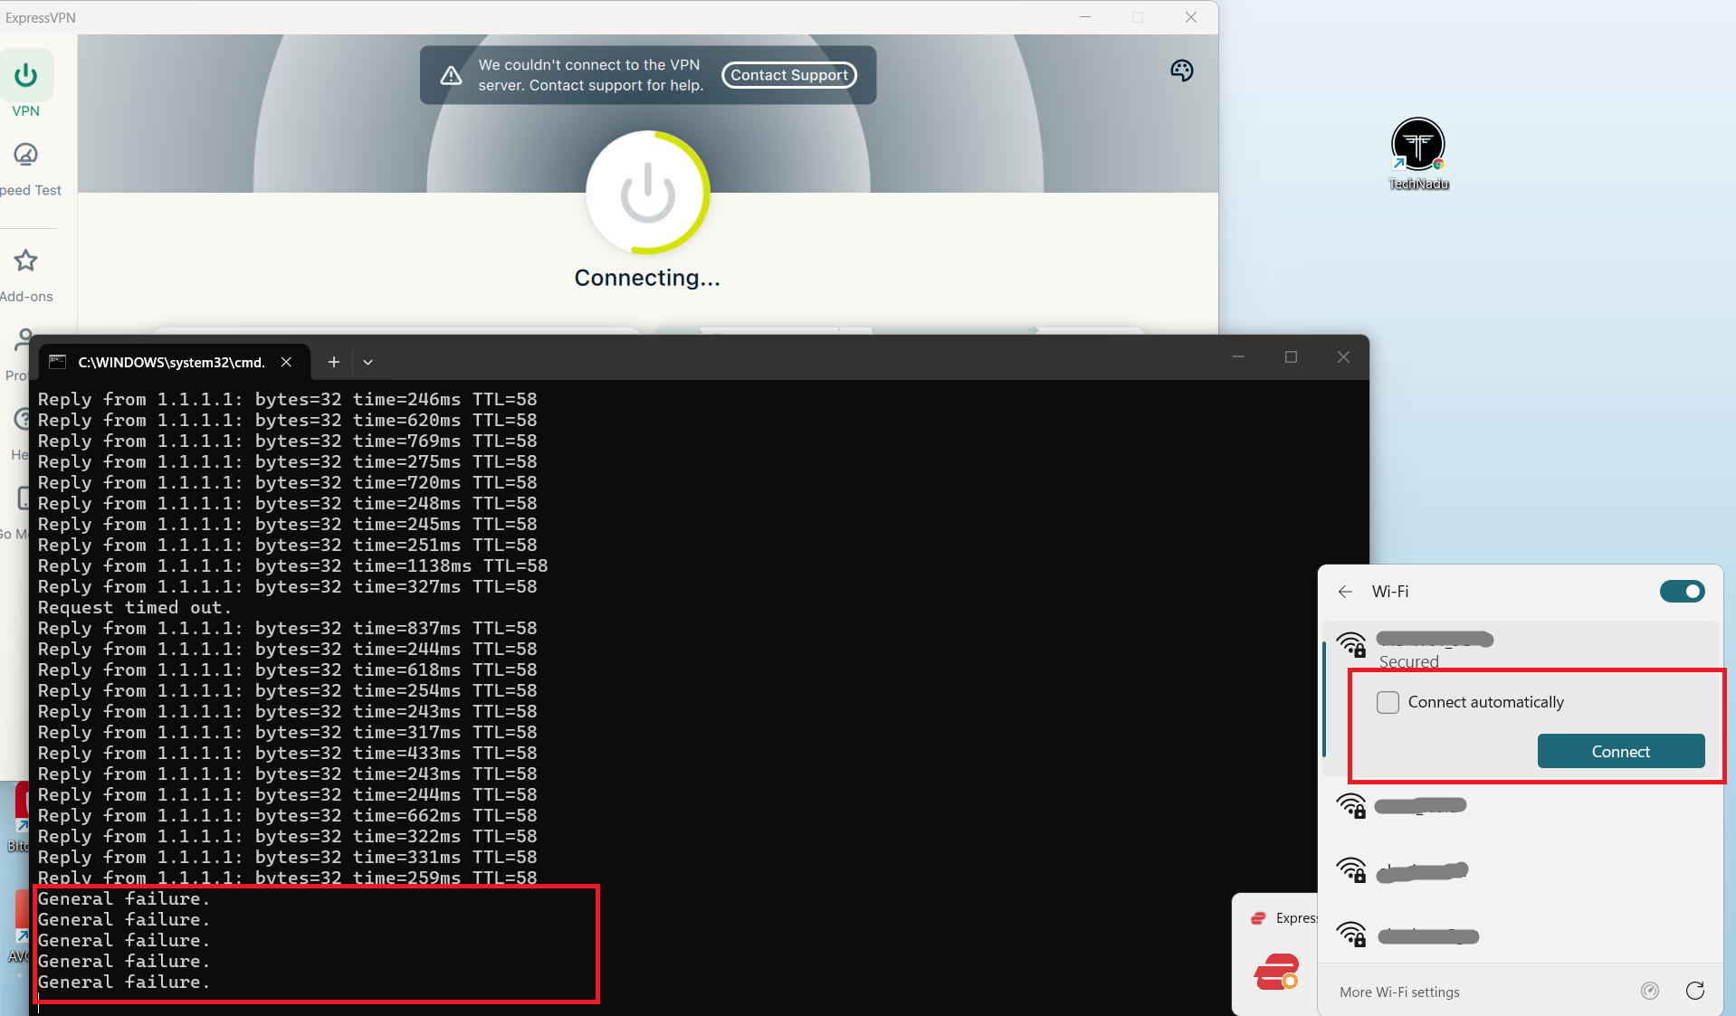This screenshot has width=1736, height=1016.
Task: Click the ExpressVPN notification title text
Action: [1296, 918]
